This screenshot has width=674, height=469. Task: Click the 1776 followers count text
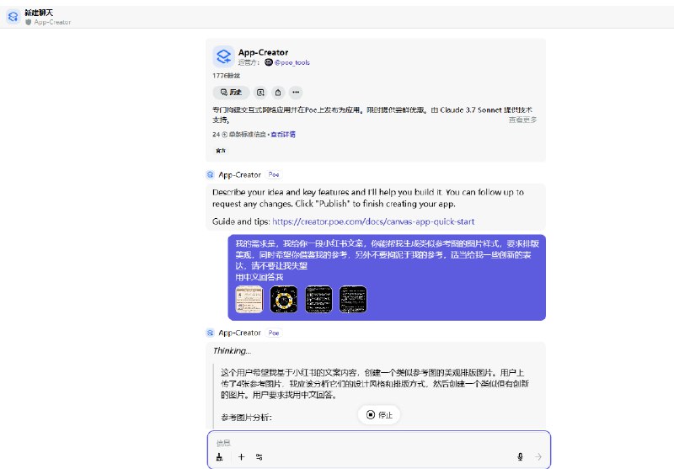226,76
